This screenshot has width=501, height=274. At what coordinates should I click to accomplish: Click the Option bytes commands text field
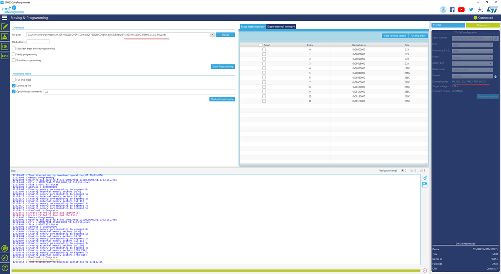point(139,92)
